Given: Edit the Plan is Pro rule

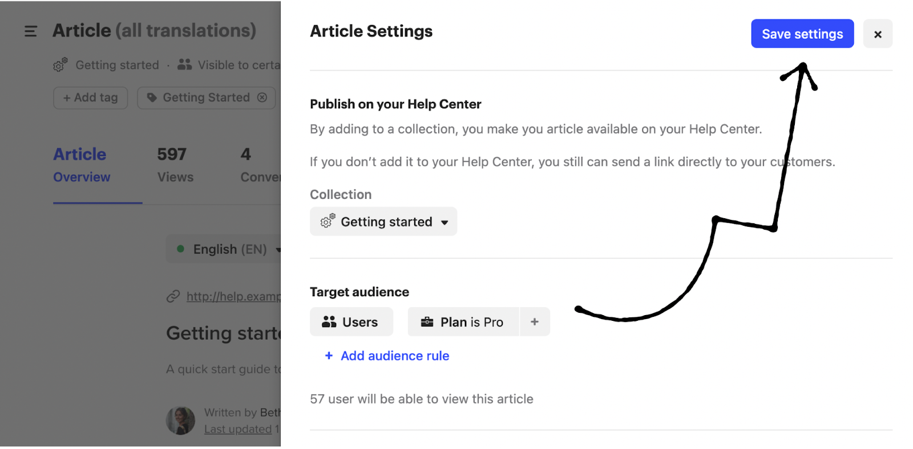Looking at the screenshot, I should (463, 322).
